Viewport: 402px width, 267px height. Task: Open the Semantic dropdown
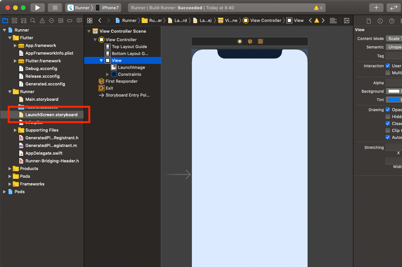[x=394, y=47]
